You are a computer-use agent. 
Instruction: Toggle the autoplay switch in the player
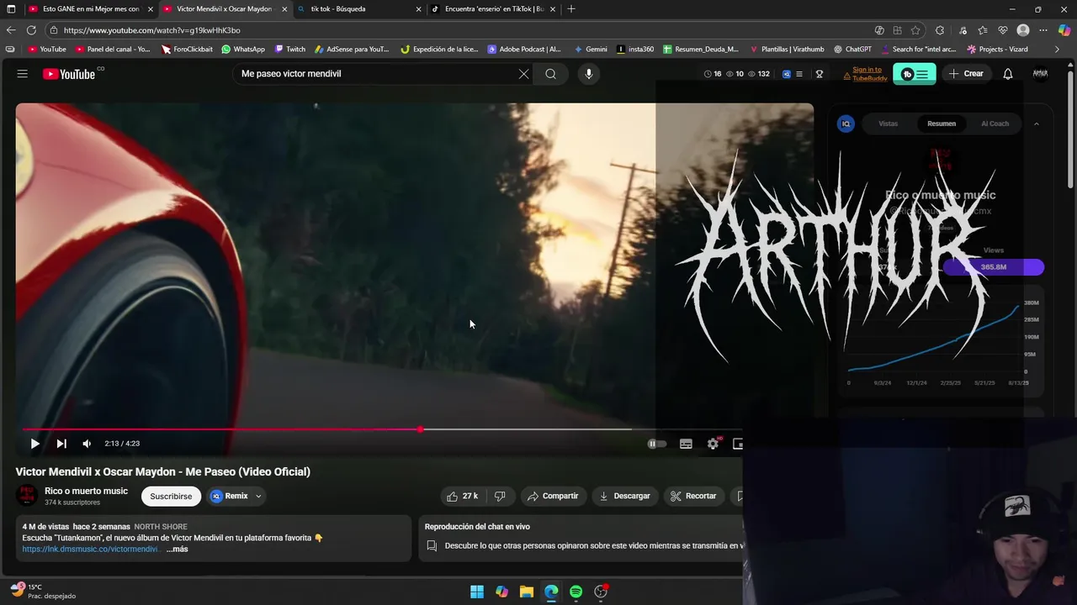click(x=657, y=444)
